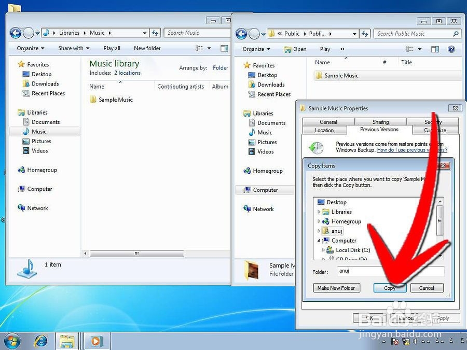Click 2 locations link in Music library
Screen dimensions: 467x350
pyautogui.click(x=127, y=73)
